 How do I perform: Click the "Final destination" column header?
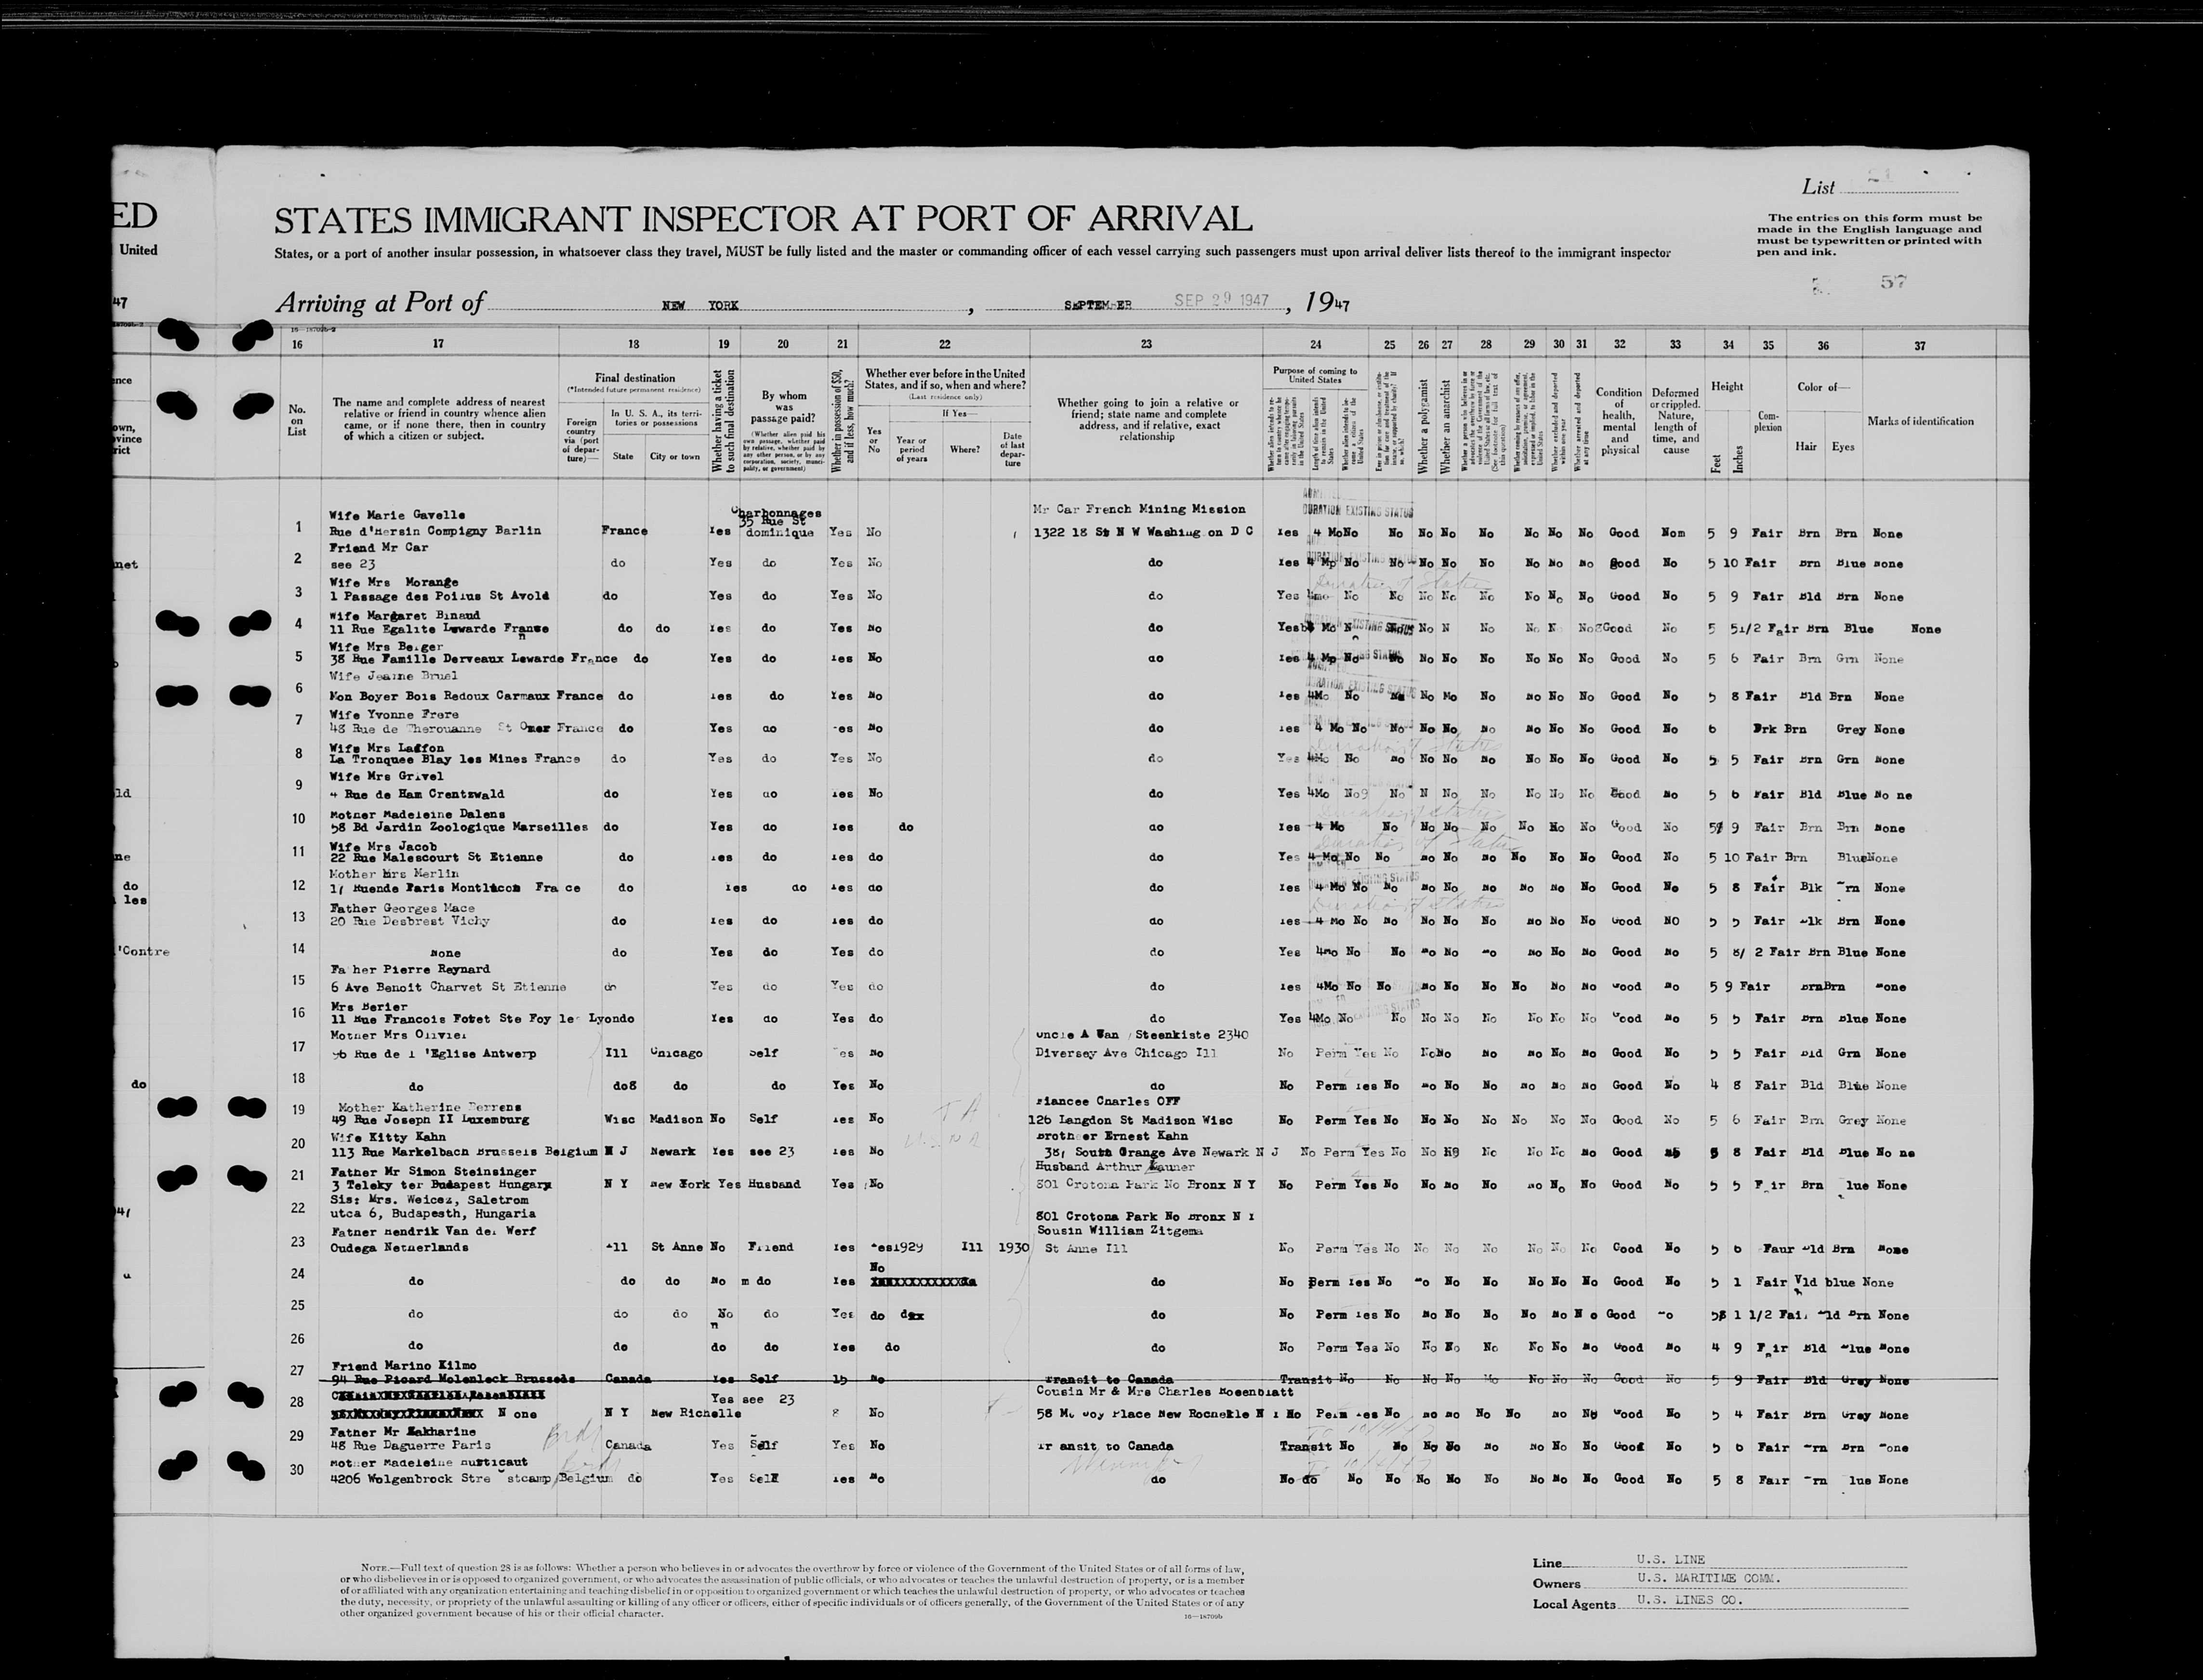pyautogui.click(x=635, y=378)
